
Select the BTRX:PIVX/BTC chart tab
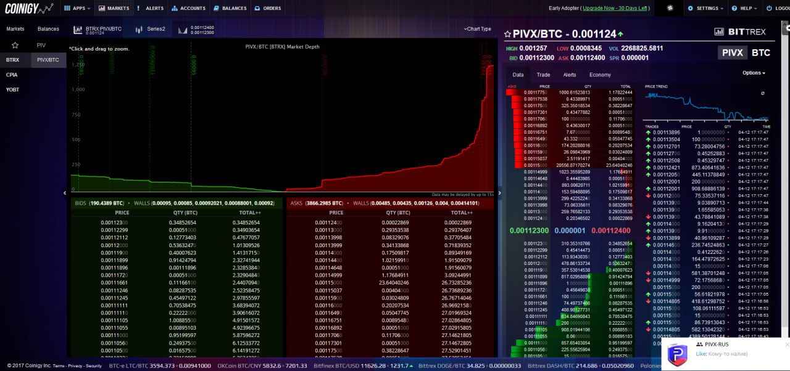coord(98,30)
